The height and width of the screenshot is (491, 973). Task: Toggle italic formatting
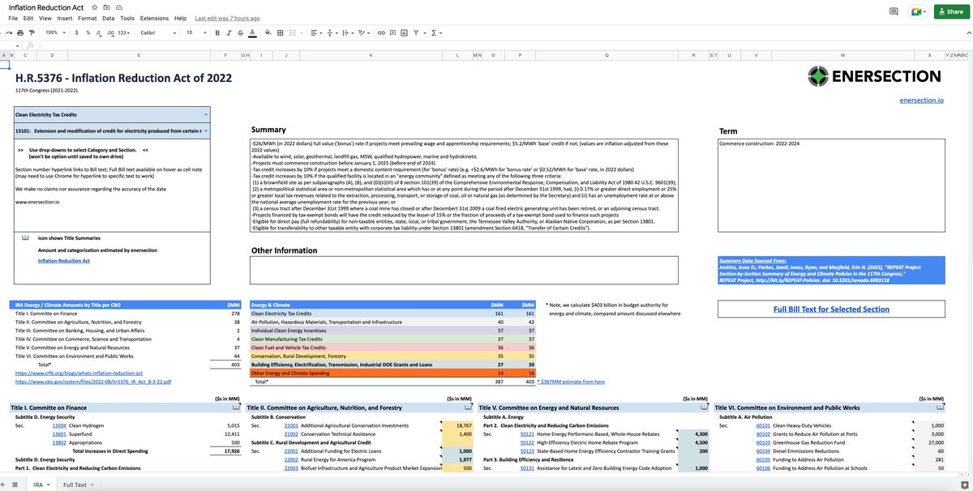pyautogui.click(x=229, y=32)
